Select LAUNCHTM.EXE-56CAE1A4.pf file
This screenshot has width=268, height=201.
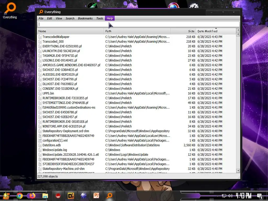click(x=61, y=51)
